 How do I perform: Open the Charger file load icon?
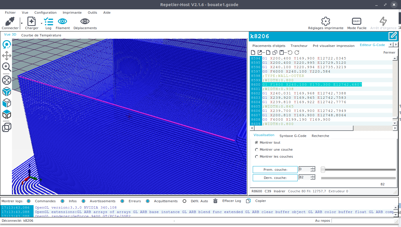tap(32, 21)
